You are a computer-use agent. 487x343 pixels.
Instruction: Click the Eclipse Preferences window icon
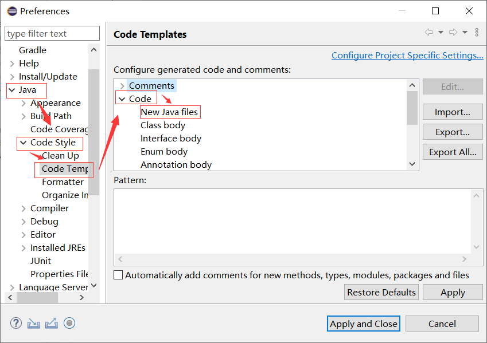coord(12,11)
